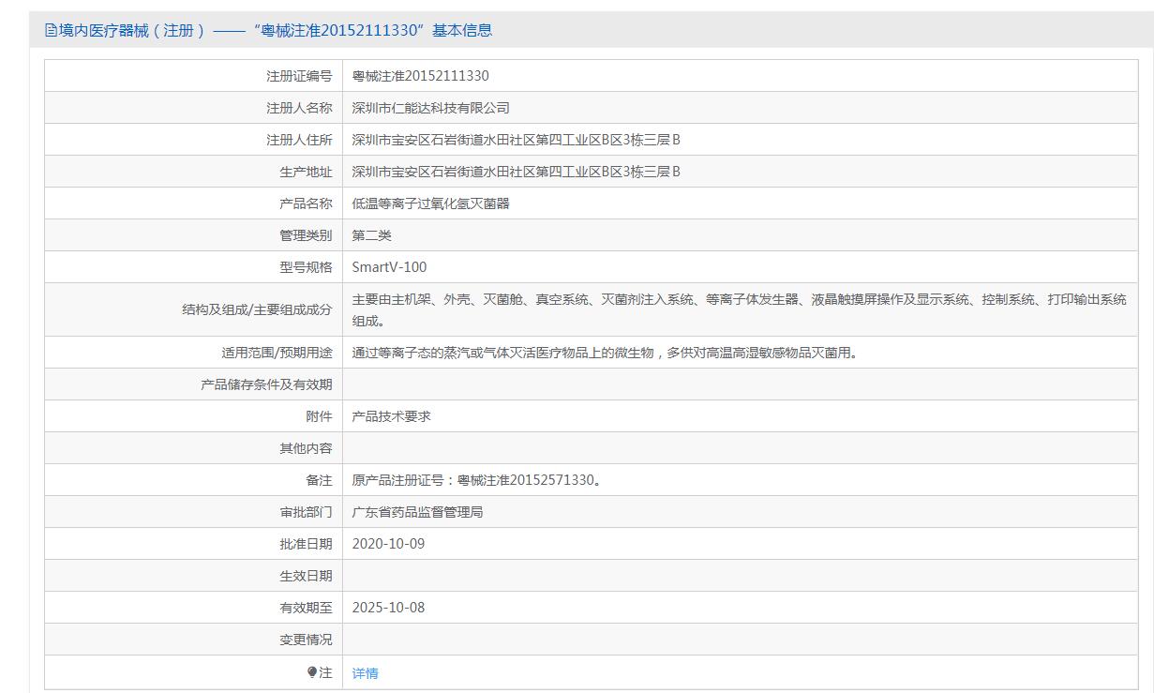
Task: Click the address value in the 注册人住所 row
Action: point(517,140)
